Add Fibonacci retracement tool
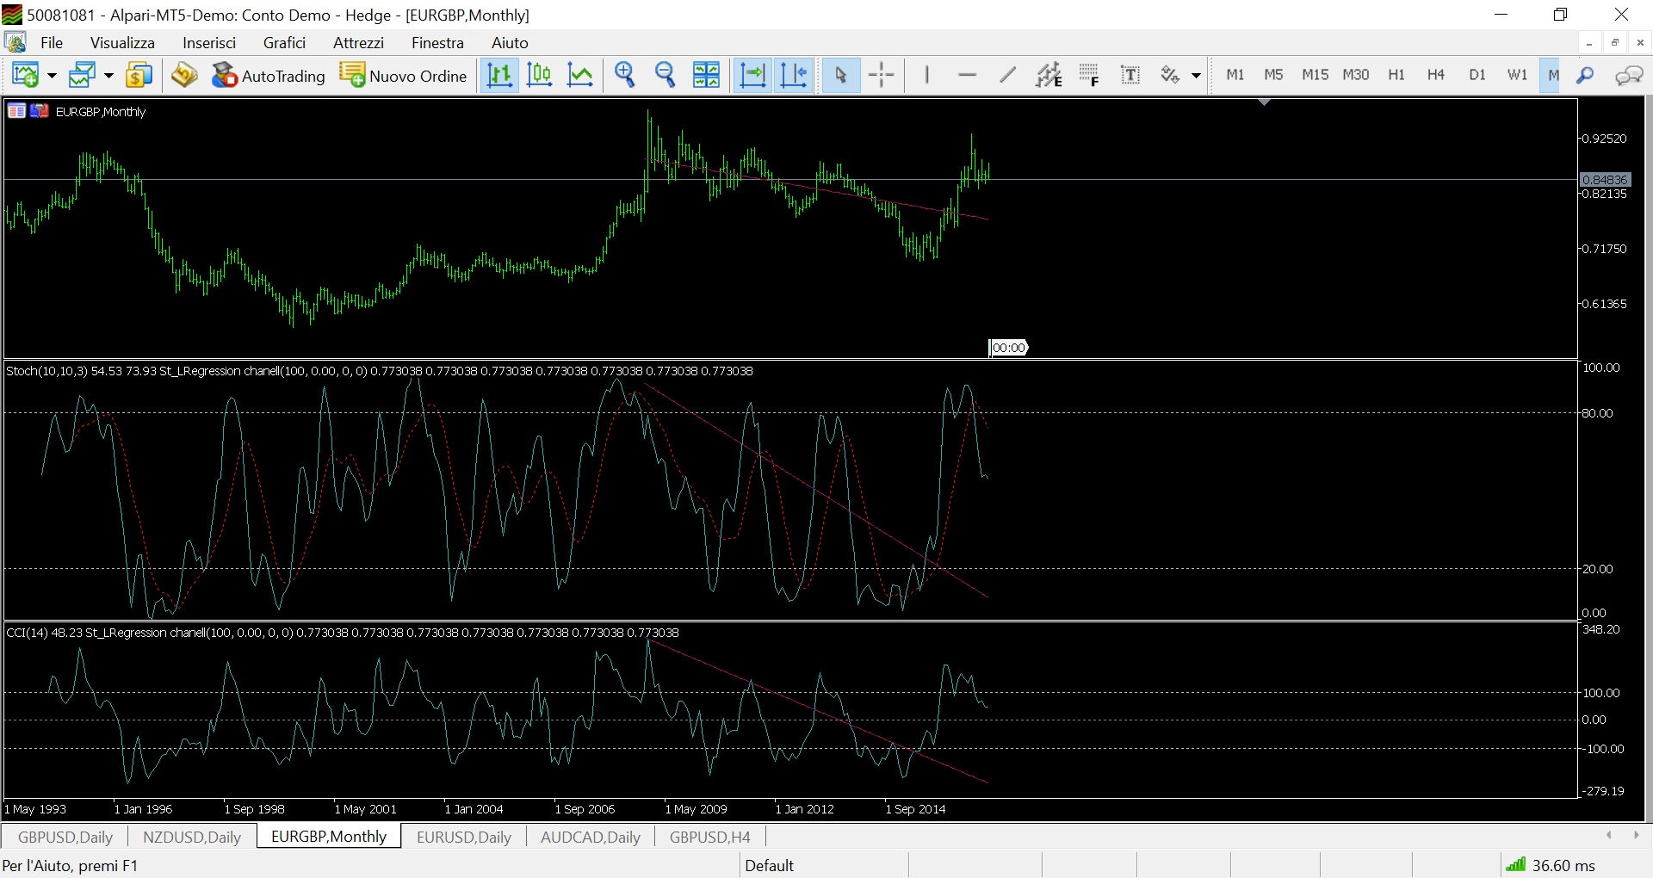This screenshot has width=1653, height=878. coord(1089,76)
